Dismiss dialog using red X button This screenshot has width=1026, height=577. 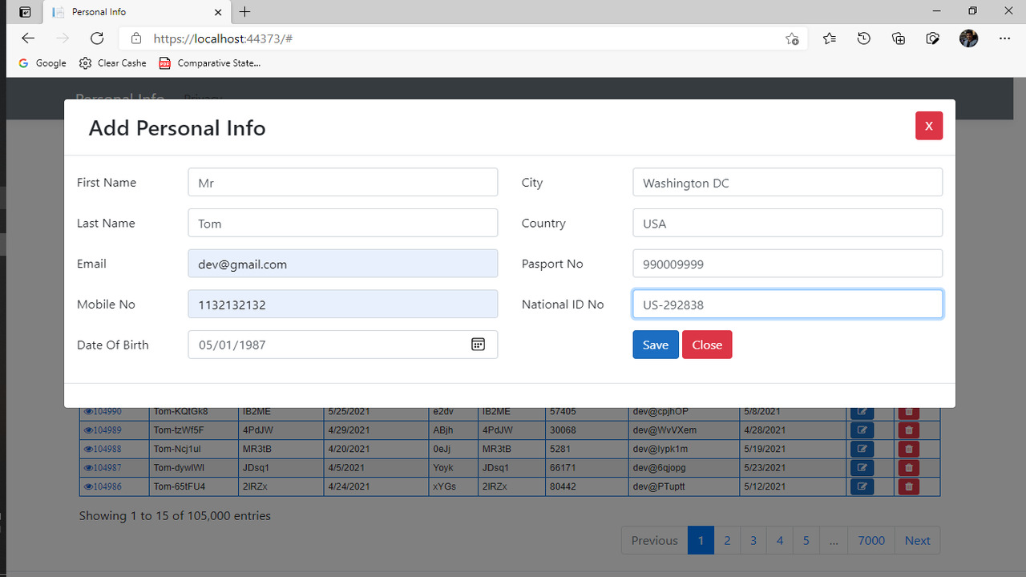click(928, 125)
